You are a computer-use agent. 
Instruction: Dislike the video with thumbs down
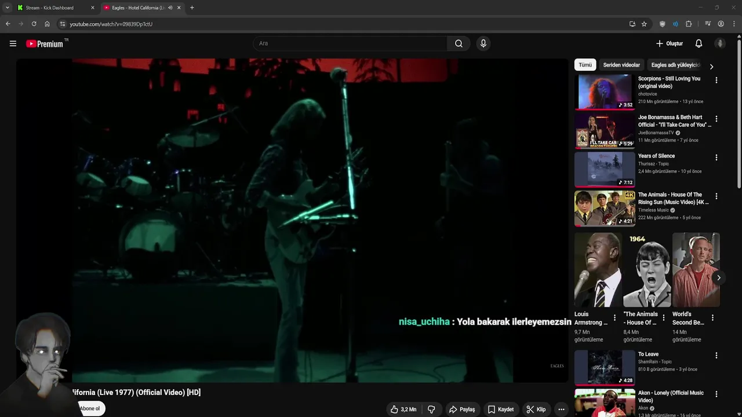pos(431,409)
